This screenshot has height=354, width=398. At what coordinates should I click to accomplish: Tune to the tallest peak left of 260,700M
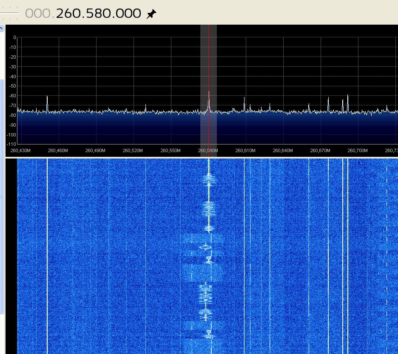pyautogui.click(x=347, y=103)
